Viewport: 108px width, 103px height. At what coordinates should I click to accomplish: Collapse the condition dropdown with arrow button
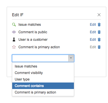click(x=71, y=58)
